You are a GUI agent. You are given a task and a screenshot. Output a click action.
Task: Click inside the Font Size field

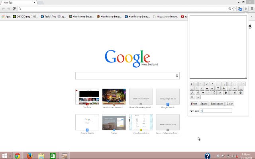point(216,111)
